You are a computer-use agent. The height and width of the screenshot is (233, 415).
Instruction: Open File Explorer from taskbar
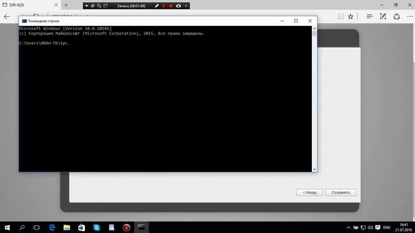click(x=67, y=227)
